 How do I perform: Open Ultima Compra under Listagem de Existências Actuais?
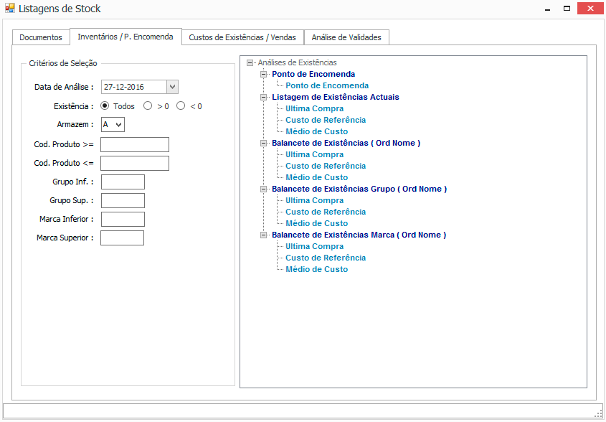coord(314,108)
